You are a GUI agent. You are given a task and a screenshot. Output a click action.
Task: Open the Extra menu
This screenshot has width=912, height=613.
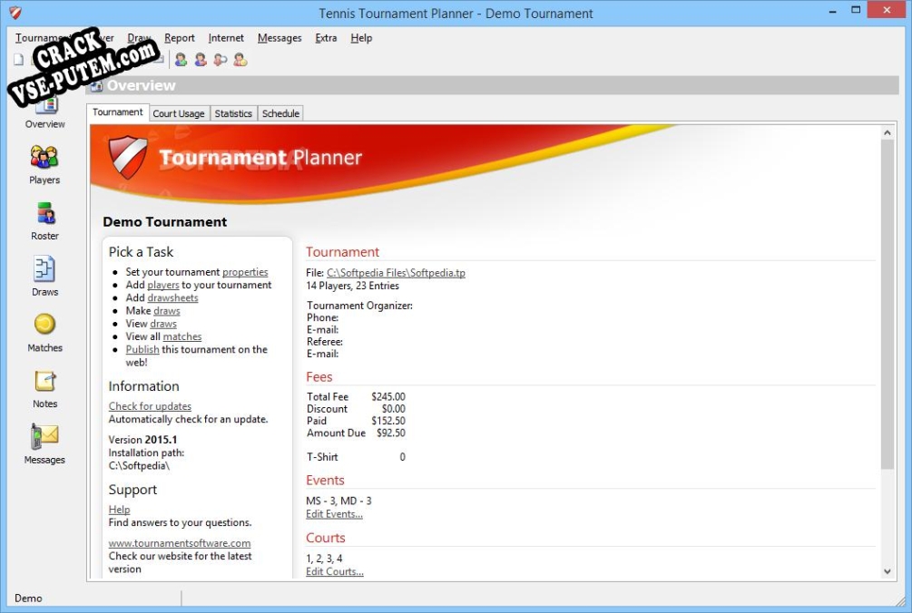tap(326, 38)
